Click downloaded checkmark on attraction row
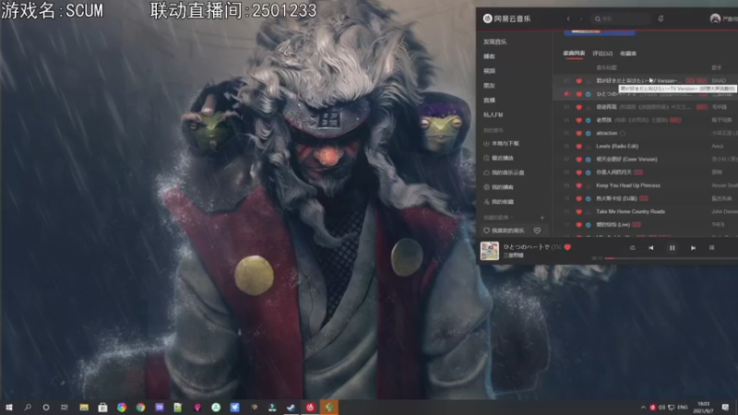Image resolution: width=738 pixels, height=415 pixels. [589, 134]
